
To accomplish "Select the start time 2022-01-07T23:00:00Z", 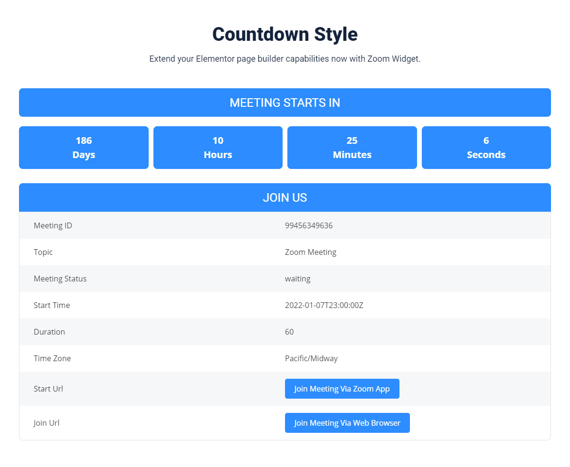I will tap(324, 305).
